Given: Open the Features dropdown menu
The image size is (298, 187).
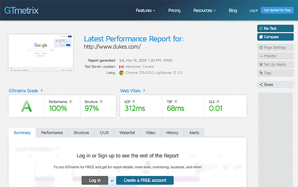Looking at the screenshot, I should click(145, 11).
